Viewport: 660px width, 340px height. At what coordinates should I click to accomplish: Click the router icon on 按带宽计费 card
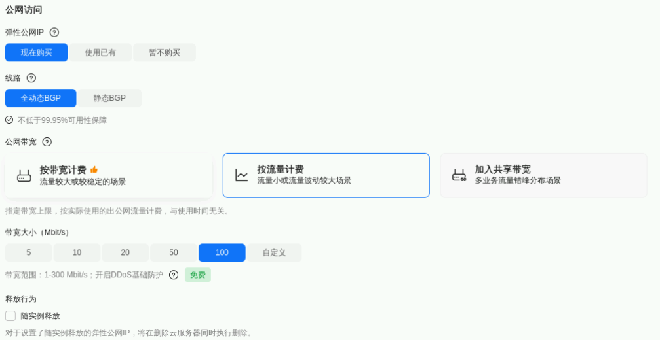24,176
